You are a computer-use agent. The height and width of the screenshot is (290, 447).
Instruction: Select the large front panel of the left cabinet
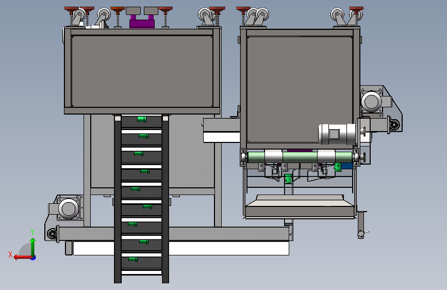142,71
